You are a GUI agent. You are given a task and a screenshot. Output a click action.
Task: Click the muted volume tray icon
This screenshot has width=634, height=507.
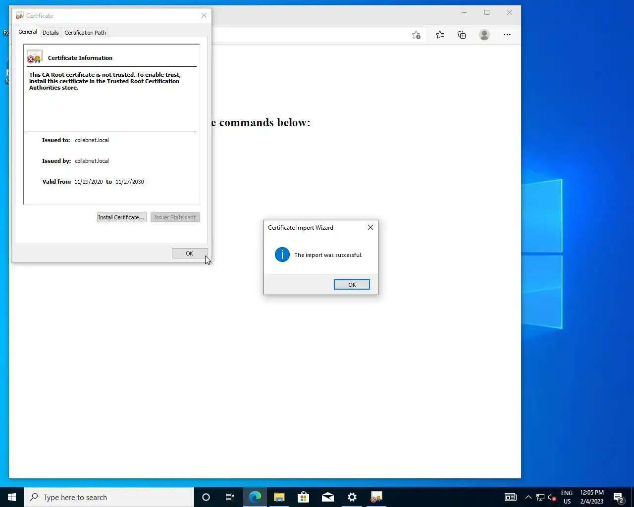coord(552,497)
